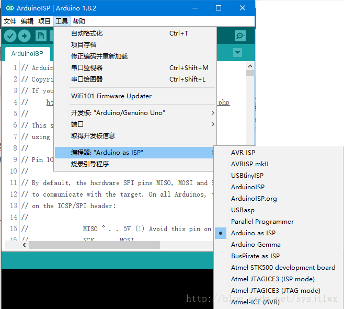This screenshot has height=309, width=344.
Task: Select 自动格式化 menu entry
Action: point(135,33)
